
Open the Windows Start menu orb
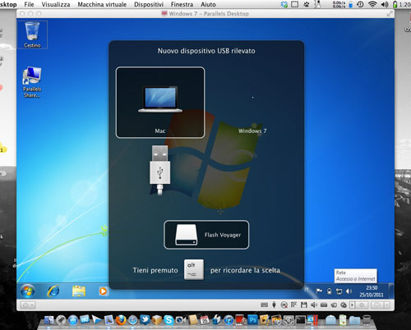tap(28, 291)
